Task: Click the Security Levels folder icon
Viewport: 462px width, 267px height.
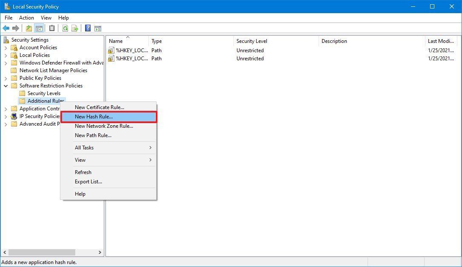Action: pos(22,93)
